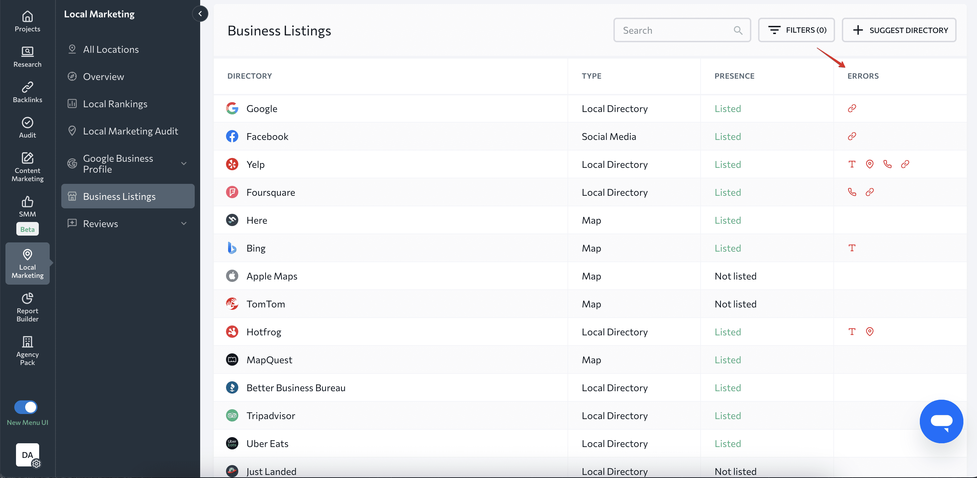Click the Google row link error icon

[x=852, y=109]
